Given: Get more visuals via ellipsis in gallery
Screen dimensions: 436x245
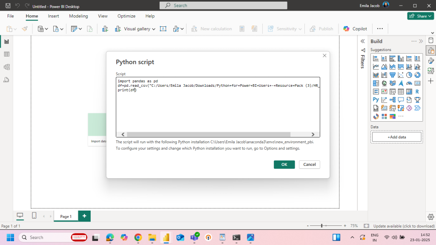Looking at the screenshot, I should 401,117.
